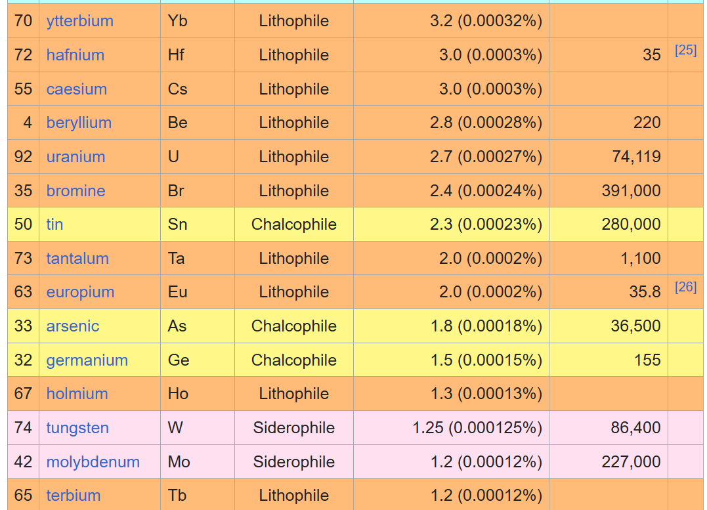Select abundance value '1.3 (0.00013%)'
The image size is (707, 510).
(x=486, y=394)
